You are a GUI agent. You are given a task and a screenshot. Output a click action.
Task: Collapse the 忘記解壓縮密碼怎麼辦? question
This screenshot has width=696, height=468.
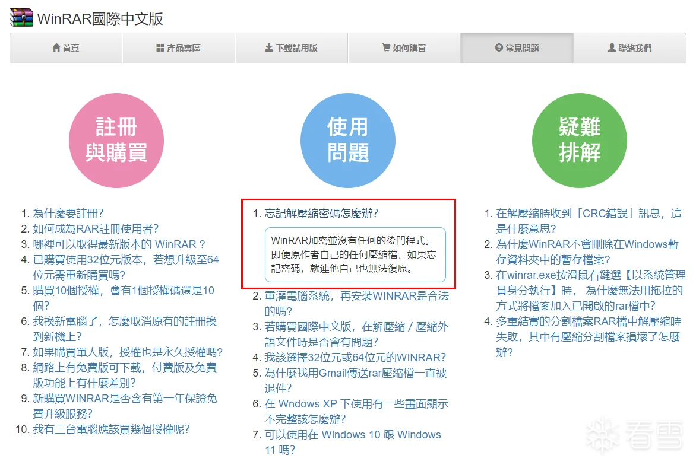pos(321,214)
